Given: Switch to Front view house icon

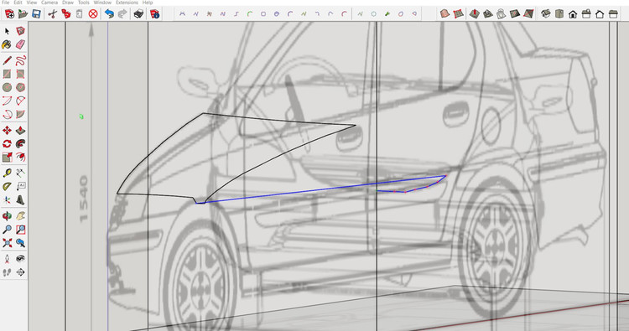Looking at the screenshot, I should (x=573, y=14).
